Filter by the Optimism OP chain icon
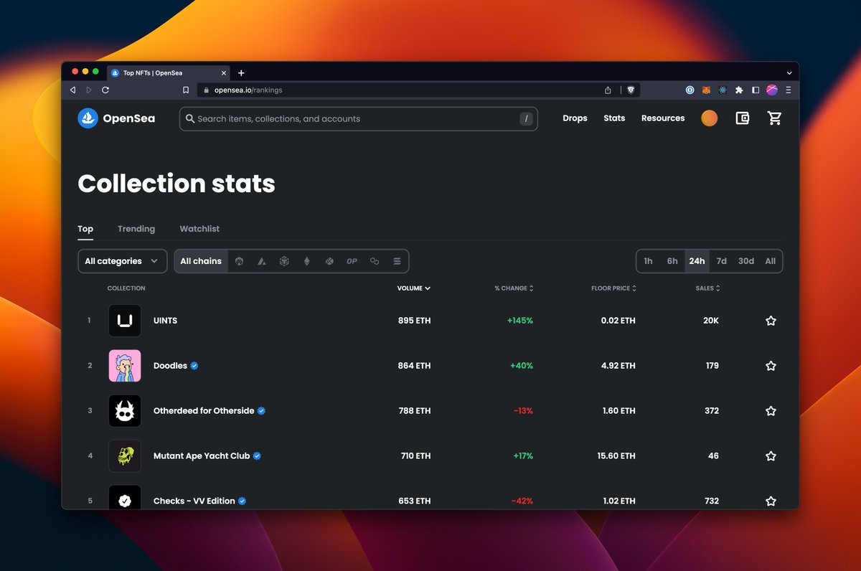Image resolution: width=861 pixels, height=571 pixels. click(352, 261)
